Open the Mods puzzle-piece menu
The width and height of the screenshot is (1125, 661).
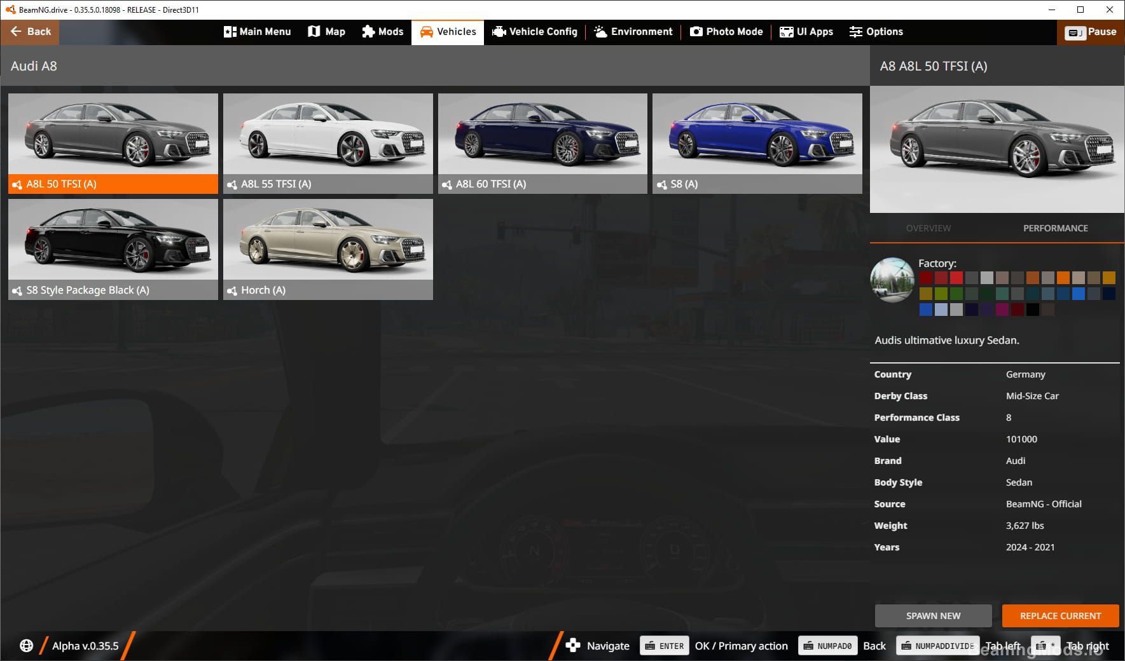click(x=382, y=32)
